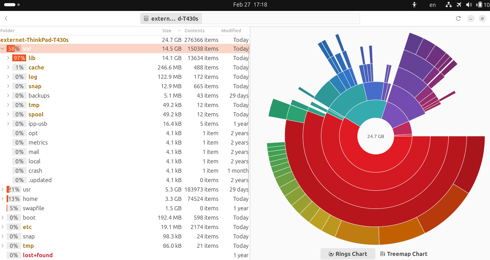Expand the home folder

pos(3,199)
